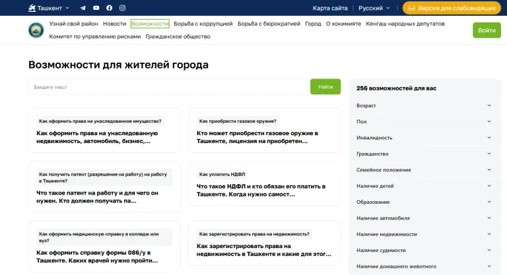Viewport: 507px width, 275px height.
Task: Open Комитет по управлению рисками item
Action: pos(95,36)
